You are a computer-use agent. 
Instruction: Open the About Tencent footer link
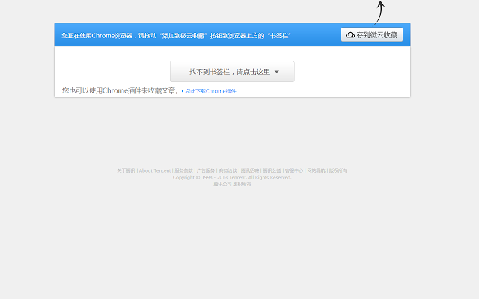[155, 170]
